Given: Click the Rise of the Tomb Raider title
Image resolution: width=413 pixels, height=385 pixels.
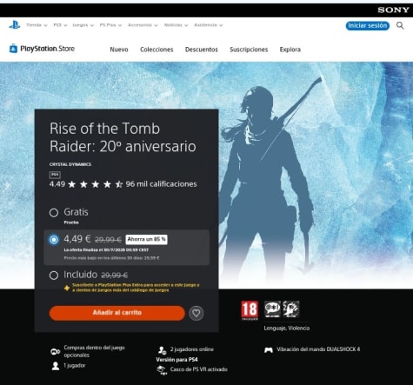Looking at the screenshot, I should click(123, 137).
